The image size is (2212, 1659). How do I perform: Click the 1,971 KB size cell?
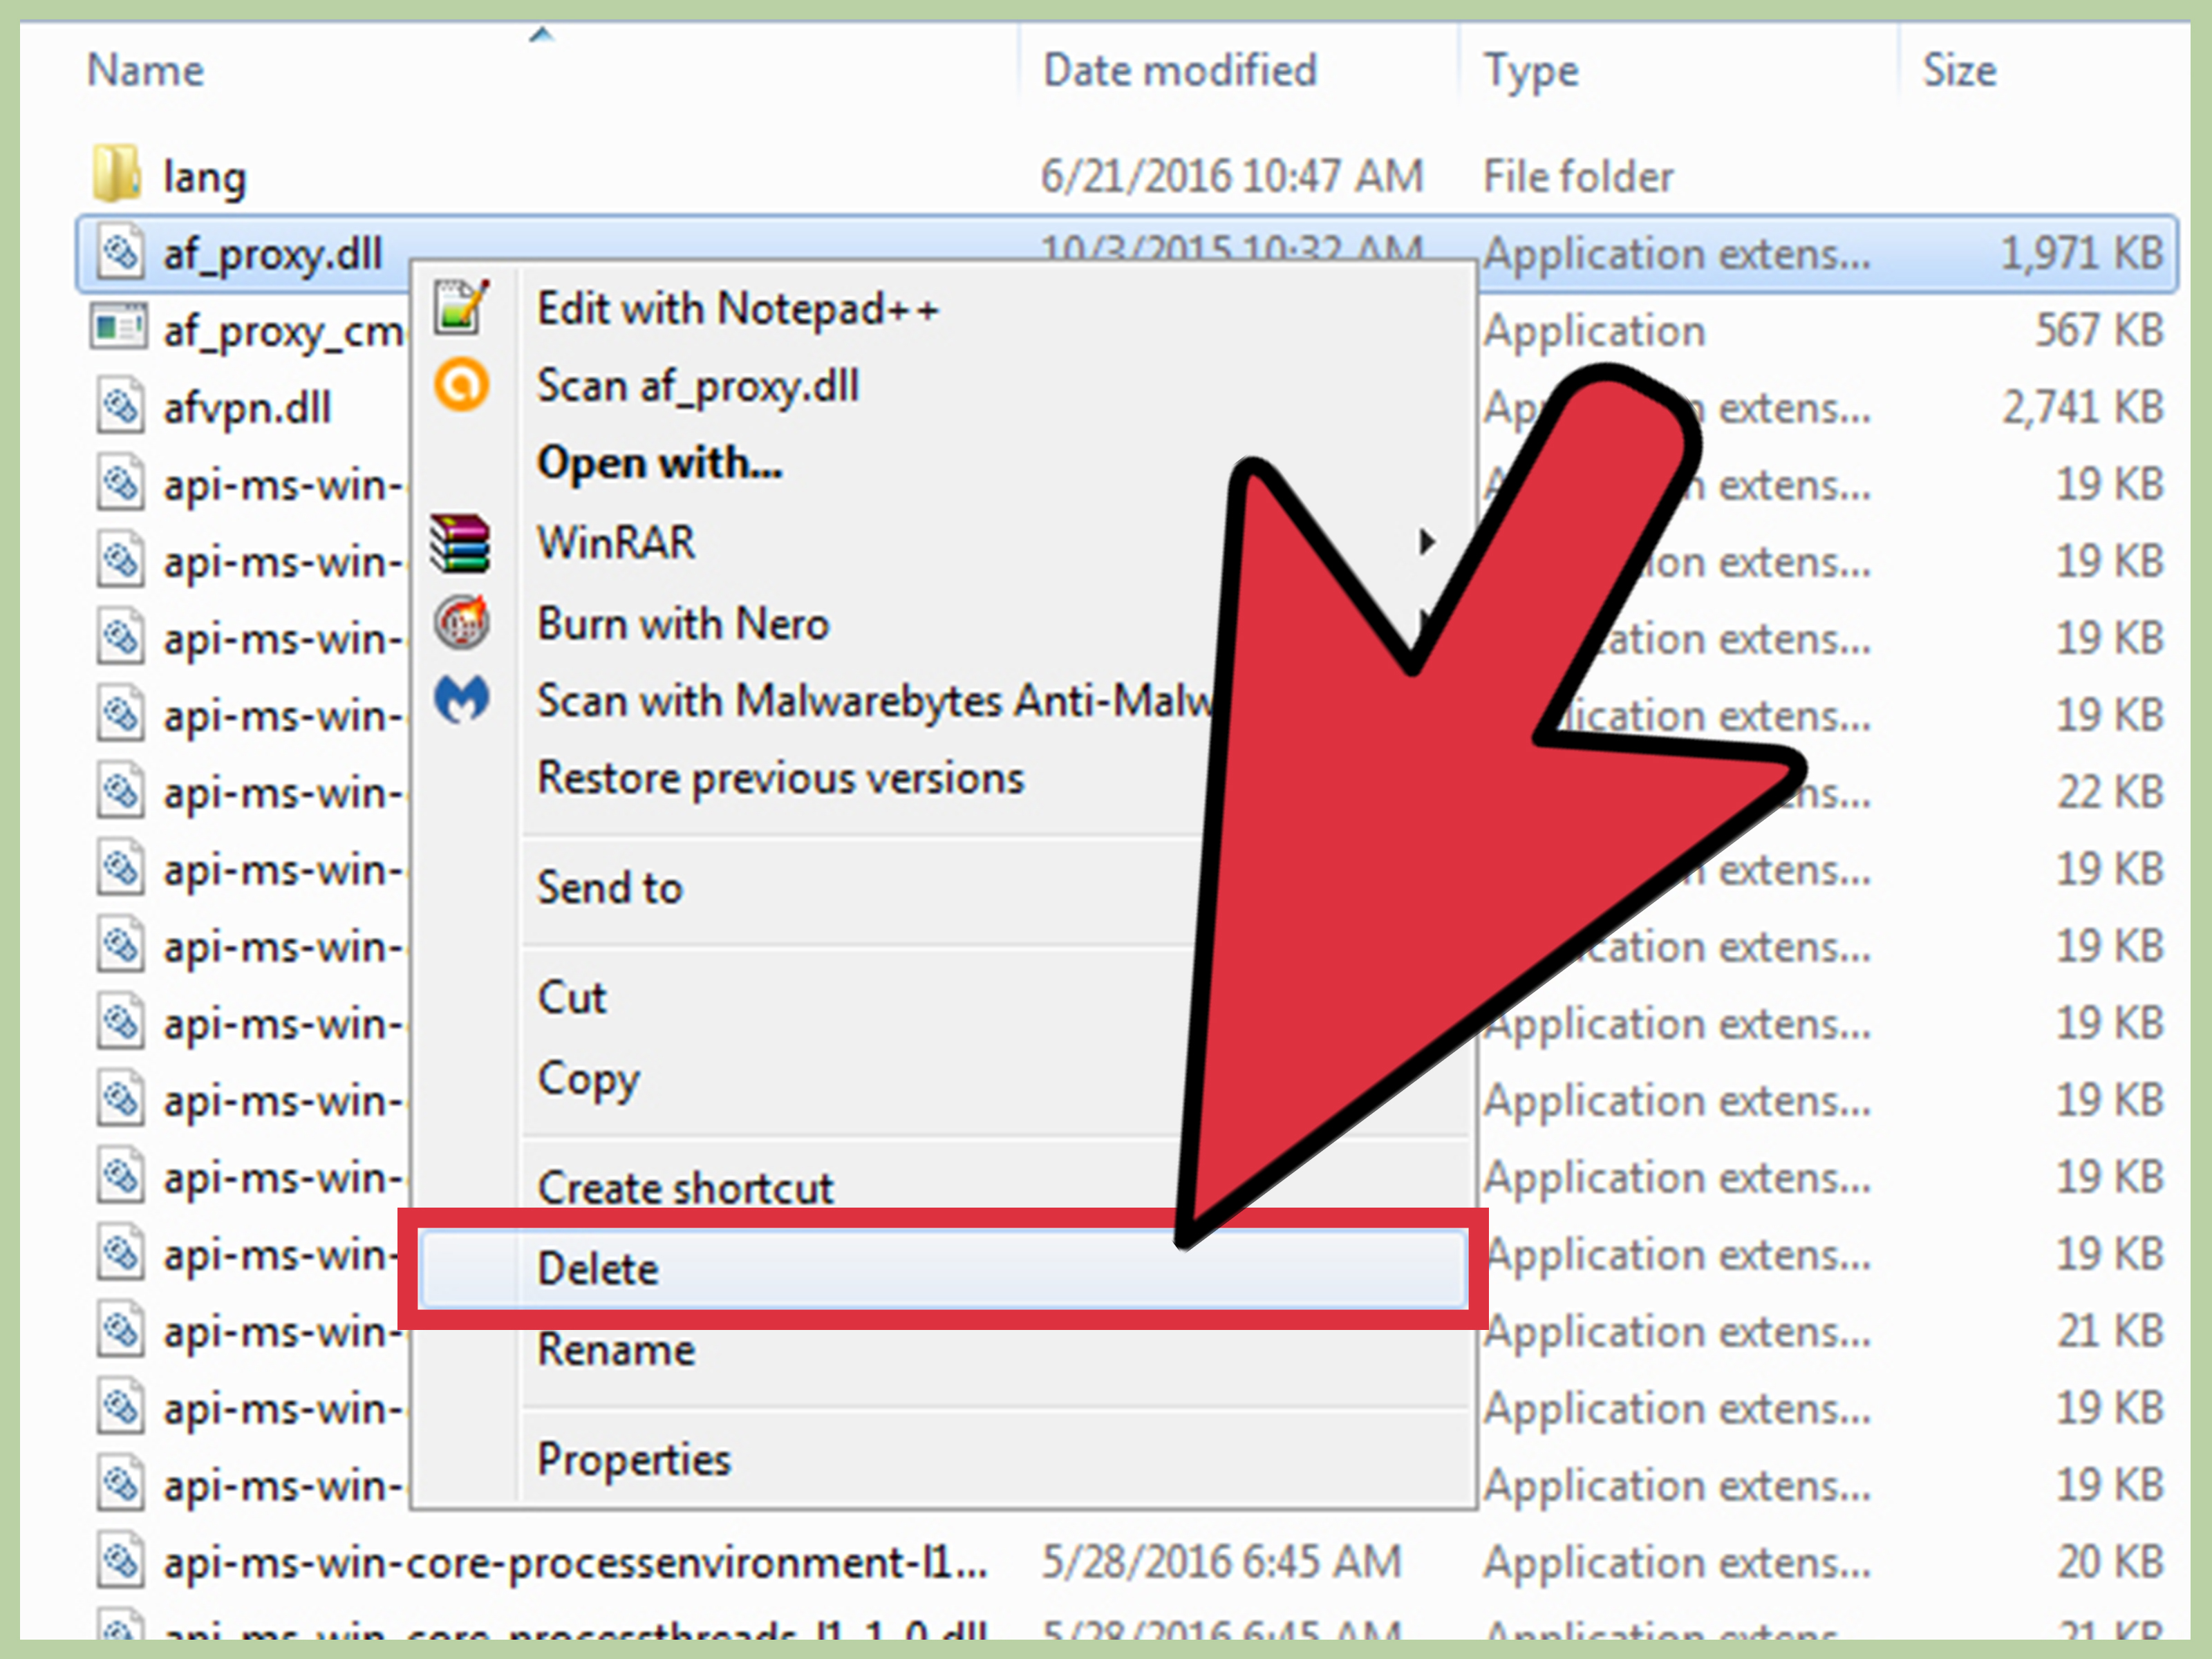pos(2083,253)
